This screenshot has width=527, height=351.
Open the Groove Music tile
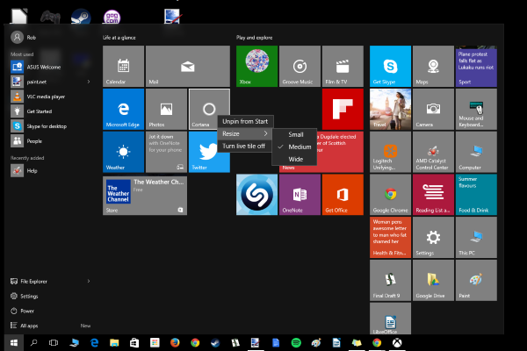click(300, 66)
